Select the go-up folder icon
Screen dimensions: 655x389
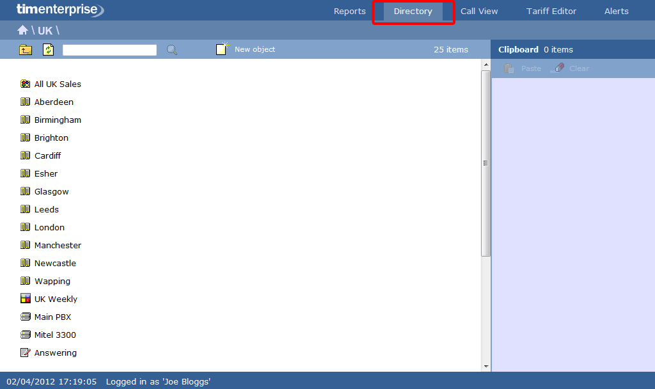point(25,49)
